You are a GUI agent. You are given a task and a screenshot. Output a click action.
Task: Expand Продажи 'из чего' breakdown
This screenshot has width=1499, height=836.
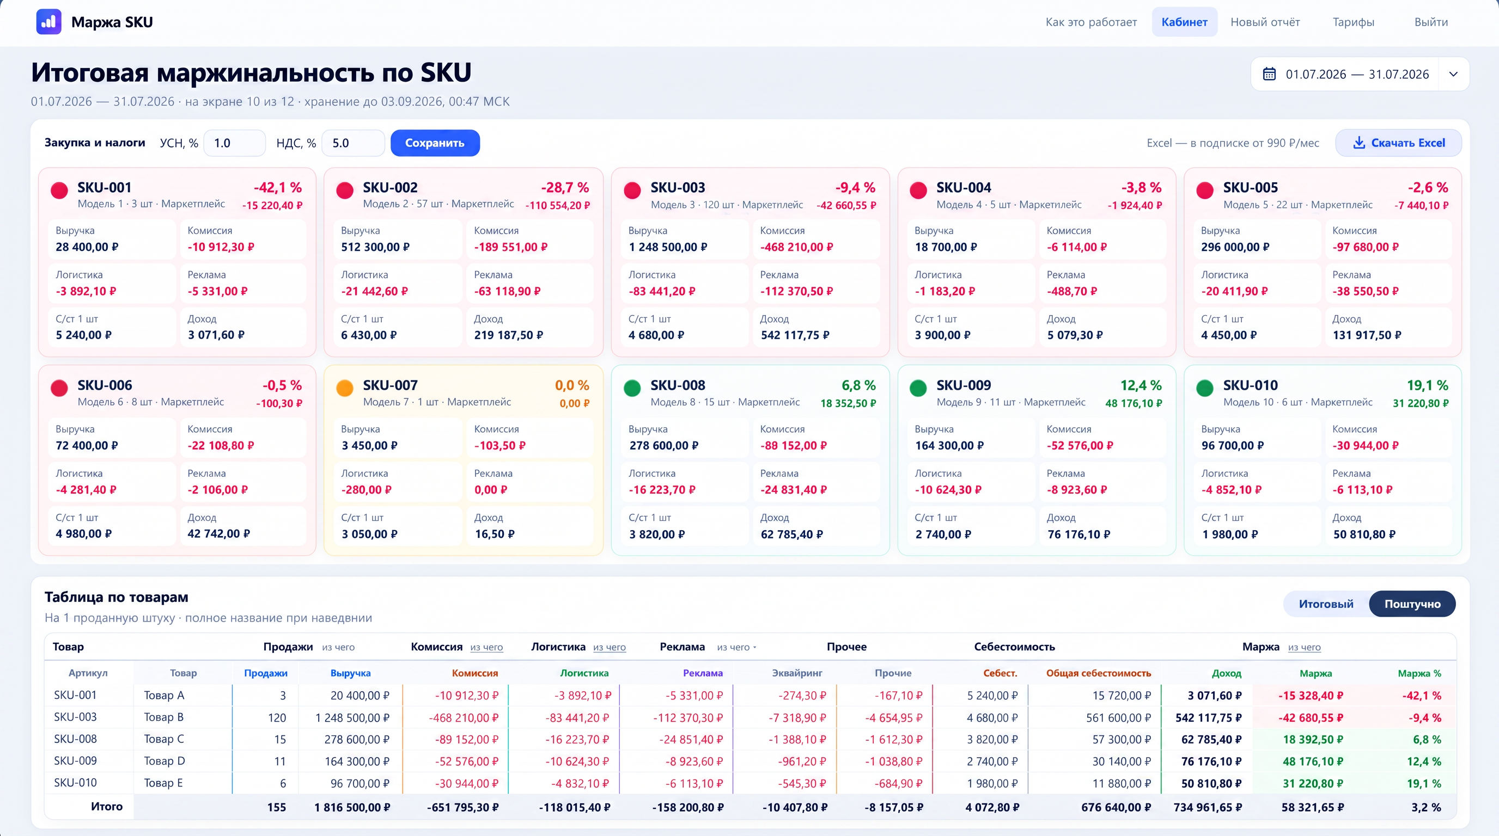coord(338,647)
